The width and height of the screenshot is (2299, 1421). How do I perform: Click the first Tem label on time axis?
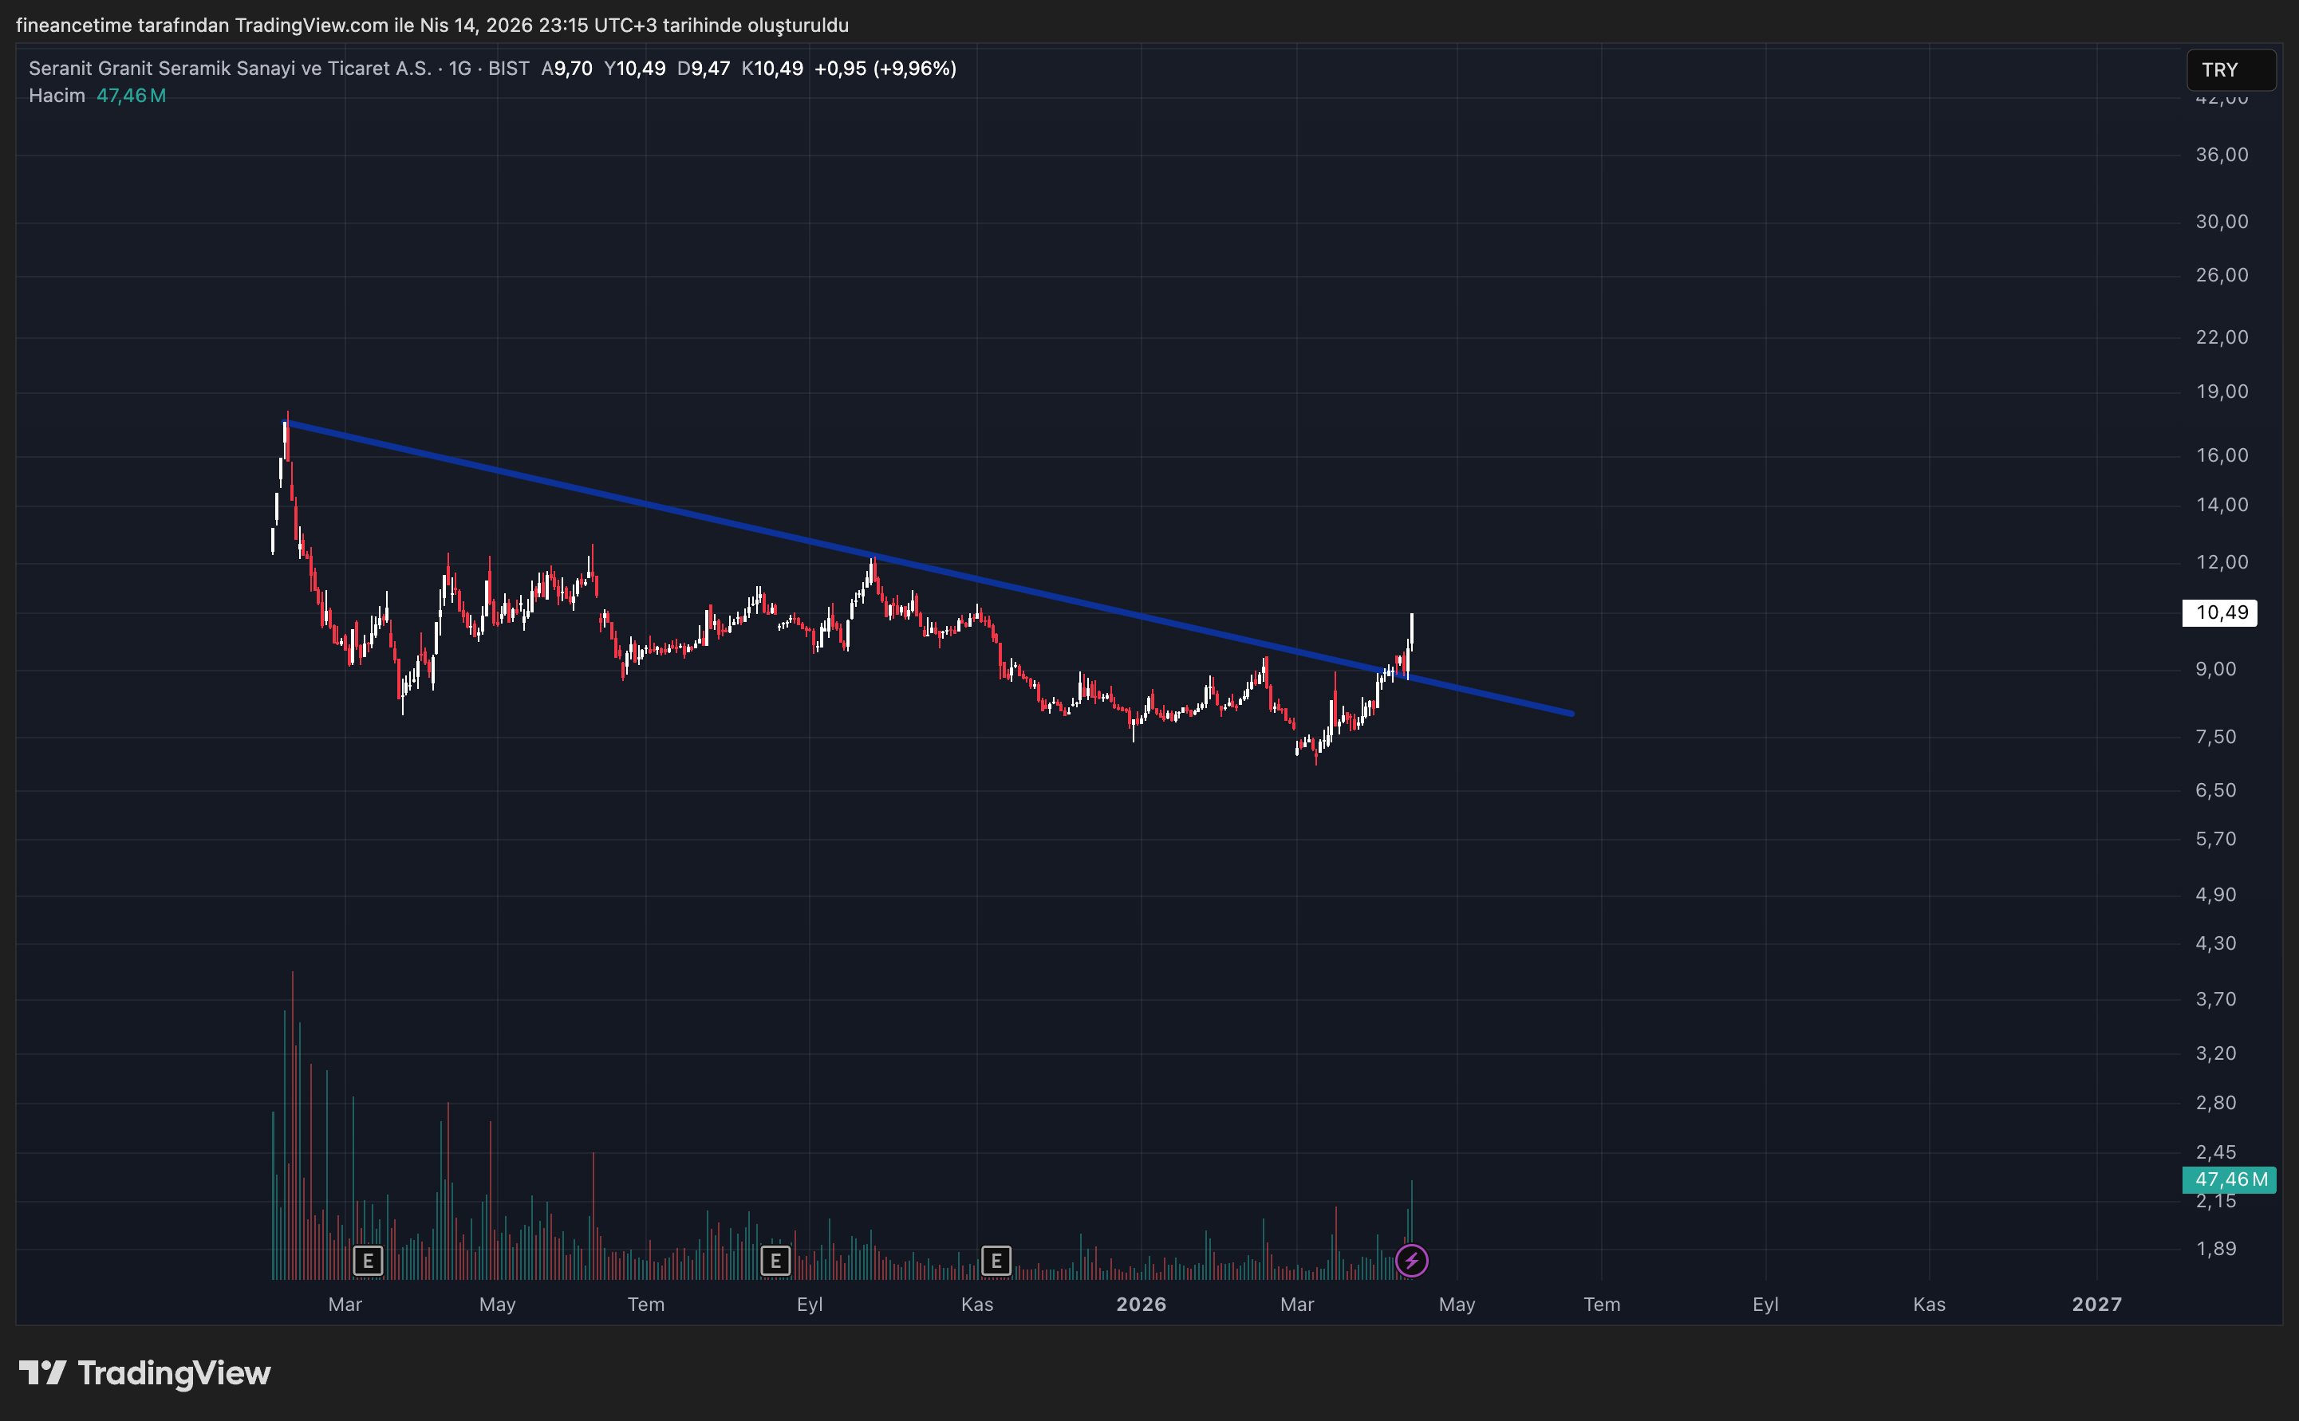pyautogui.click(x=645, y=1305)
